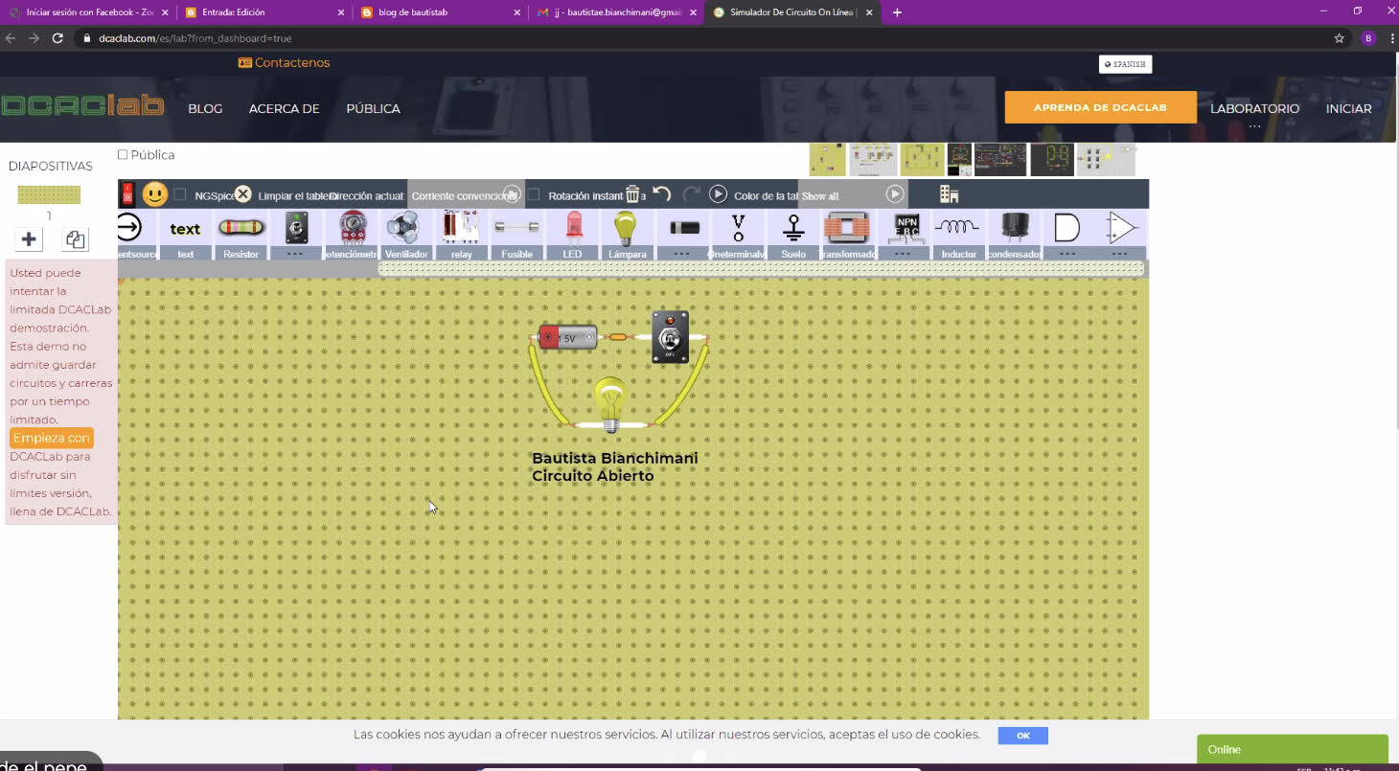Select the D-shaped logic gate component
1399x771 pixels.
1067,229
